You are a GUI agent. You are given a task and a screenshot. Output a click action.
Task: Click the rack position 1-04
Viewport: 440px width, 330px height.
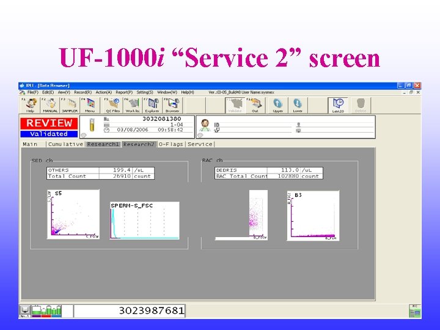pos(177,124)
